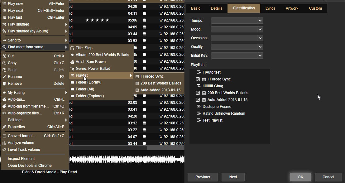The image size is (345, 183).
Task: Switch to the Lyrics tab
Action: 270,8
